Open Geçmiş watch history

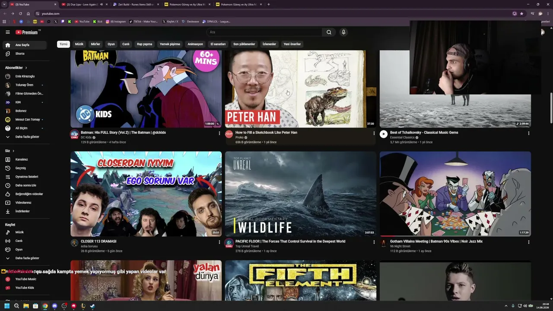pyautogui.click(x=25, y=168)
